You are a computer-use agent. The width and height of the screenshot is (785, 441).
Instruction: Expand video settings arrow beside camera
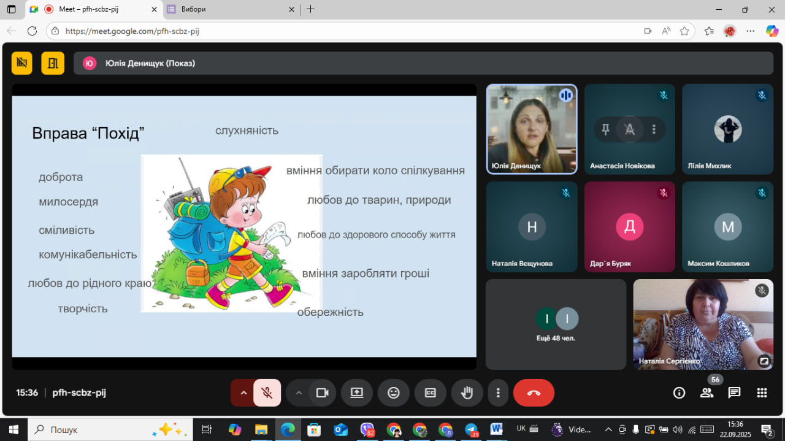coord(299,393)
